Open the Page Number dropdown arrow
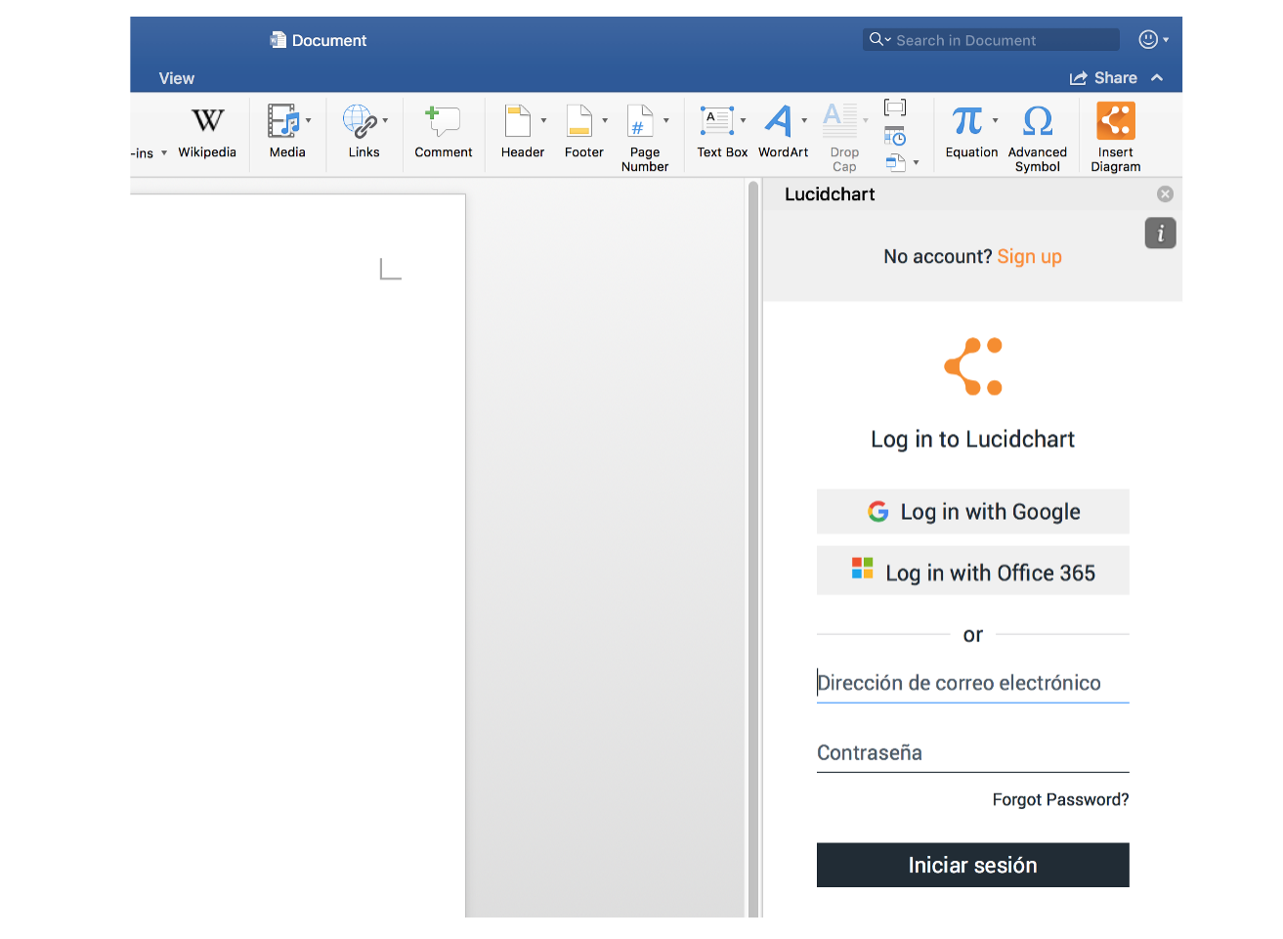This screenshot has height=939, width=1283. (x=666, y=121)
